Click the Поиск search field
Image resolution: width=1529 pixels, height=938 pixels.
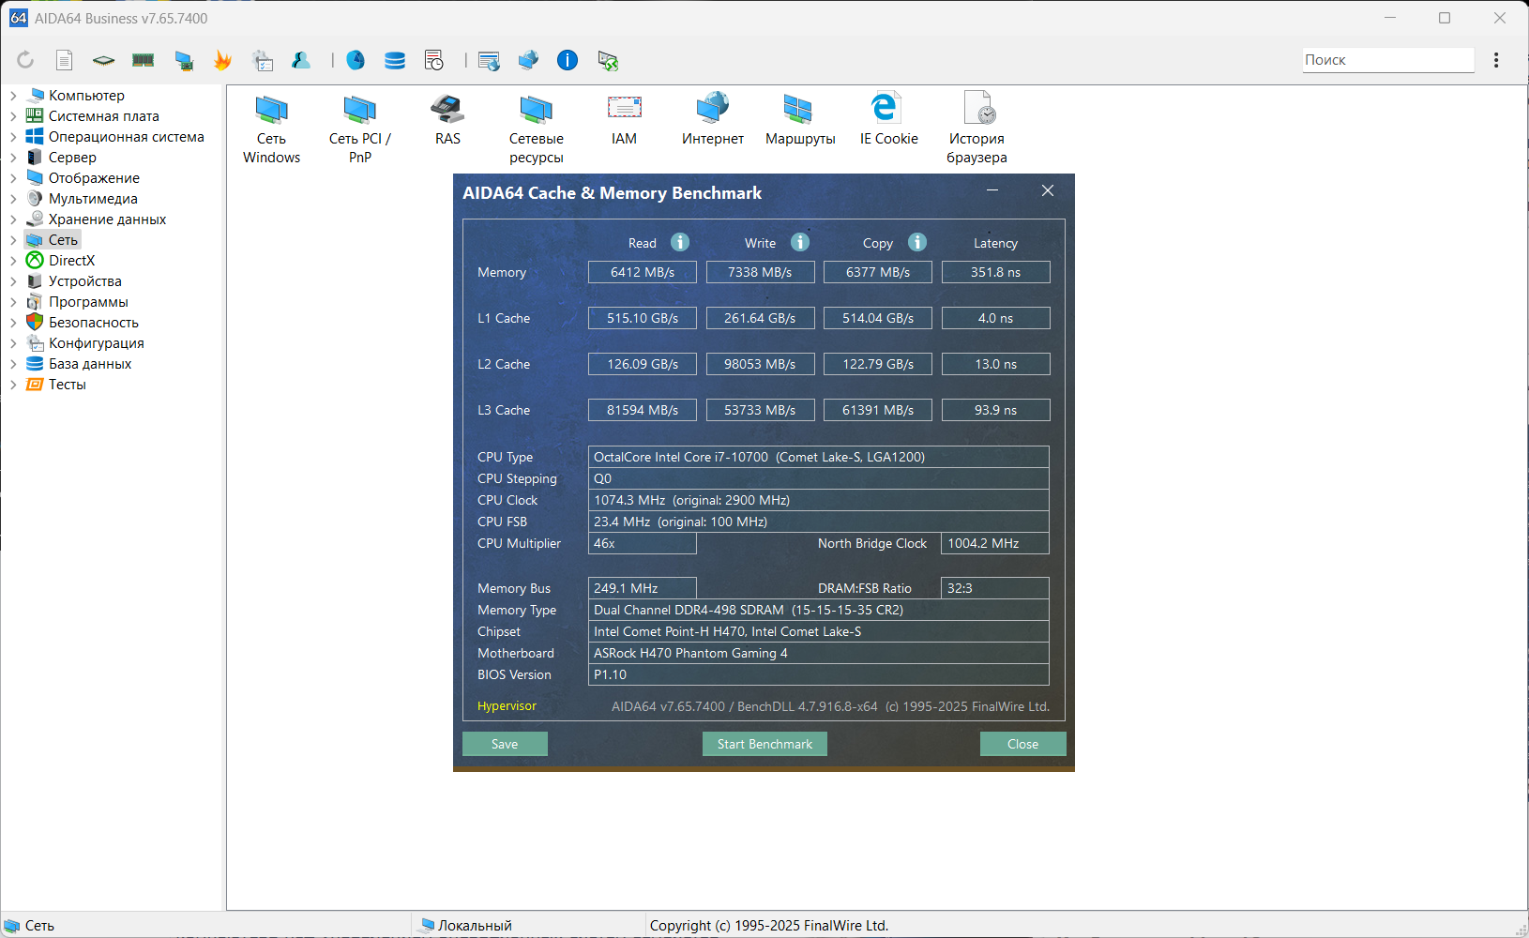click(1388, 60)
